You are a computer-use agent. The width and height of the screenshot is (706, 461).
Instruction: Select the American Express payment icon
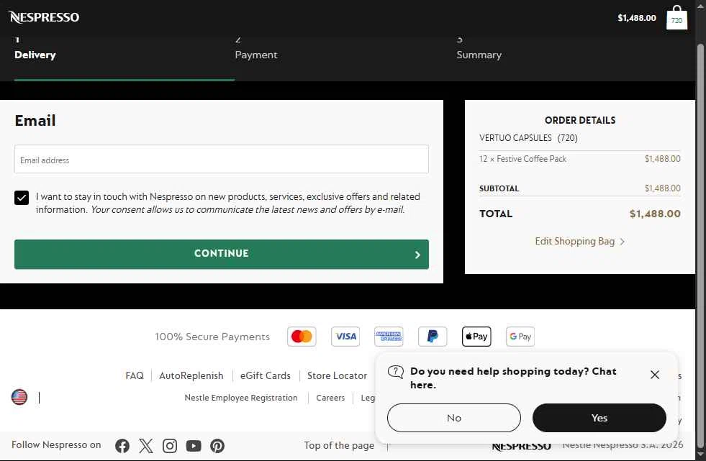[x=389, y=337]
